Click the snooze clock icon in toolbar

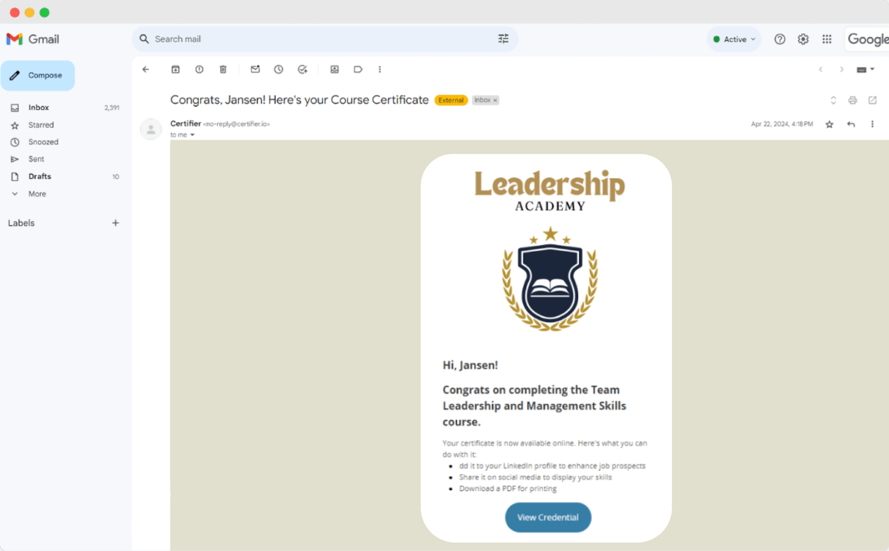279,69
